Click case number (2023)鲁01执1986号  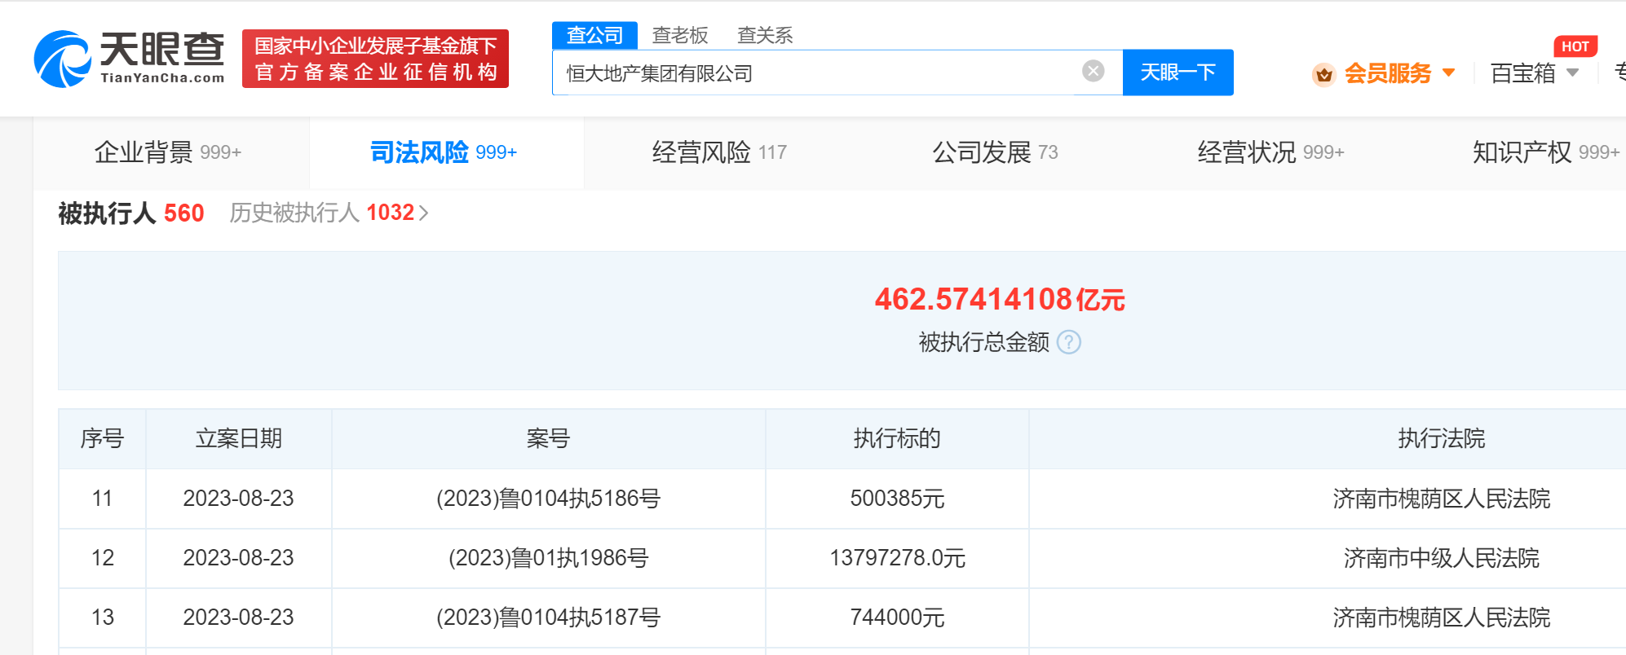pyautogui.click(x=548, y=558)
